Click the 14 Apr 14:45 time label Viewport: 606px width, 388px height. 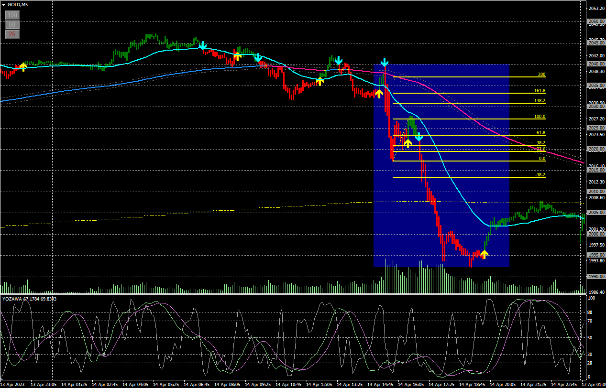coord(380,384)
